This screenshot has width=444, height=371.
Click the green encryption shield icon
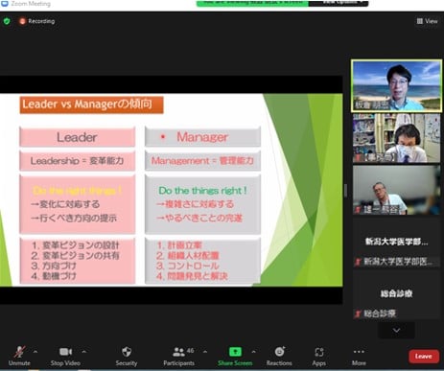click(7, 21)
